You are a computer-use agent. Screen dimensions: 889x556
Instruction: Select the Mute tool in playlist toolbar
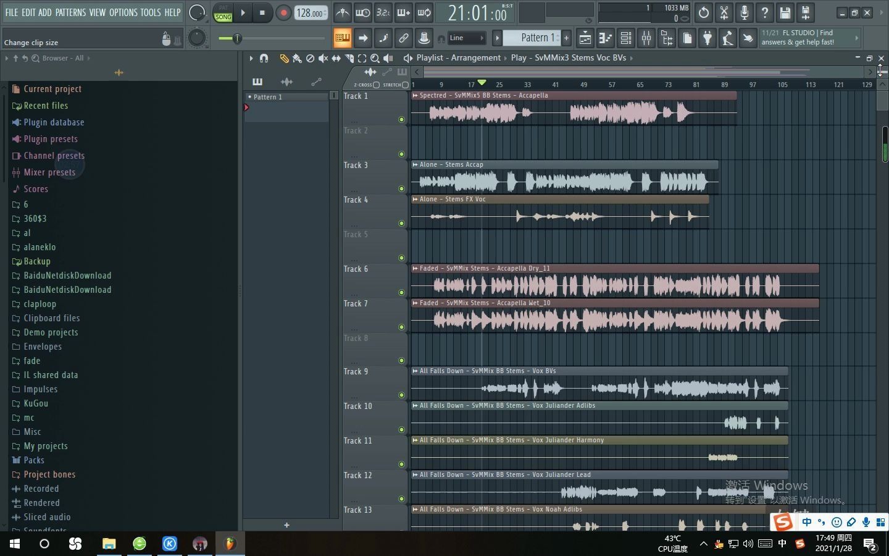point(323,58)
